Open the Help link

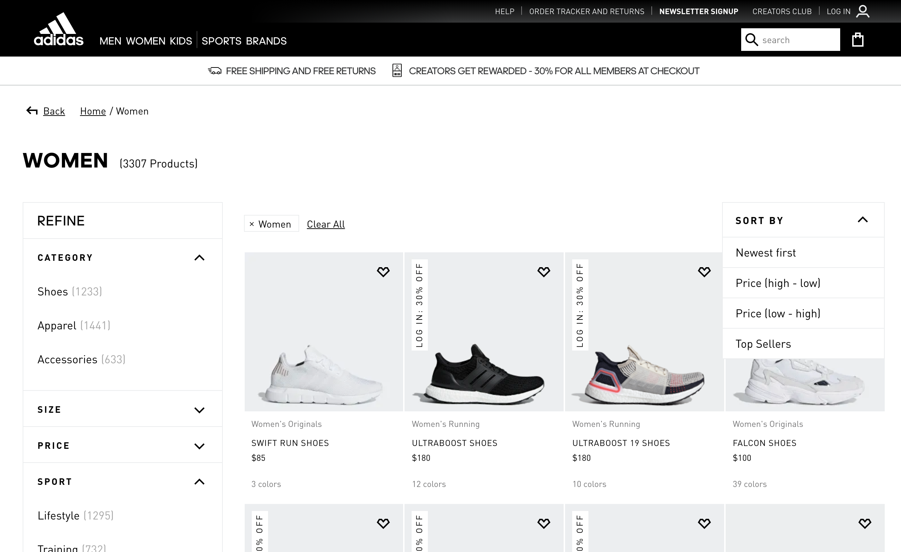pos(505,11)
